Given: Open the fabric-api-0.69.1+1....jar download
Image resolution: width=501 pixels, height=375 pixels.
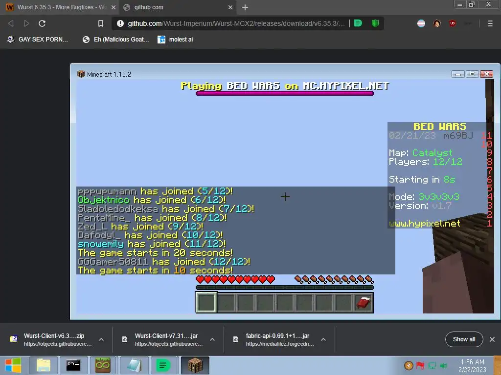Looking at the screenshot, I should click(x=274, y=340).
